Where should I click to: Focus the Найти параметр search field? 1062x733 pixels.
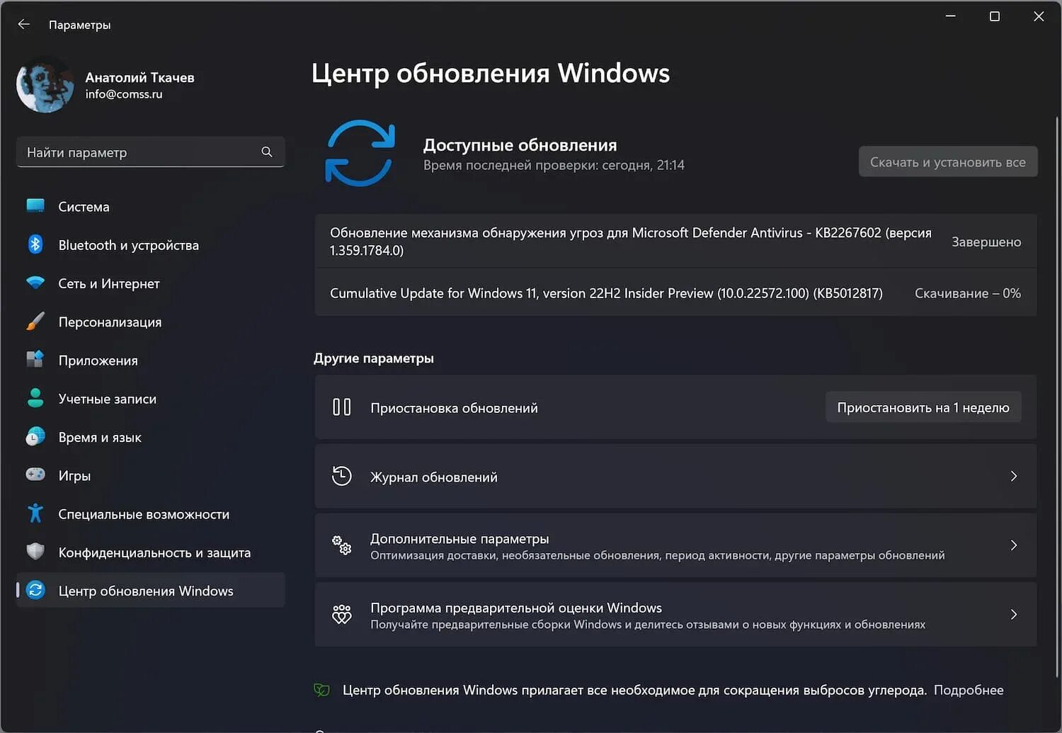pos(150,152)
